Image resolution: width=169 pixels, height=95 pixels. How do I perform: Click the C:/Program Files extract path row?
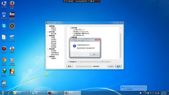[81, 32]
